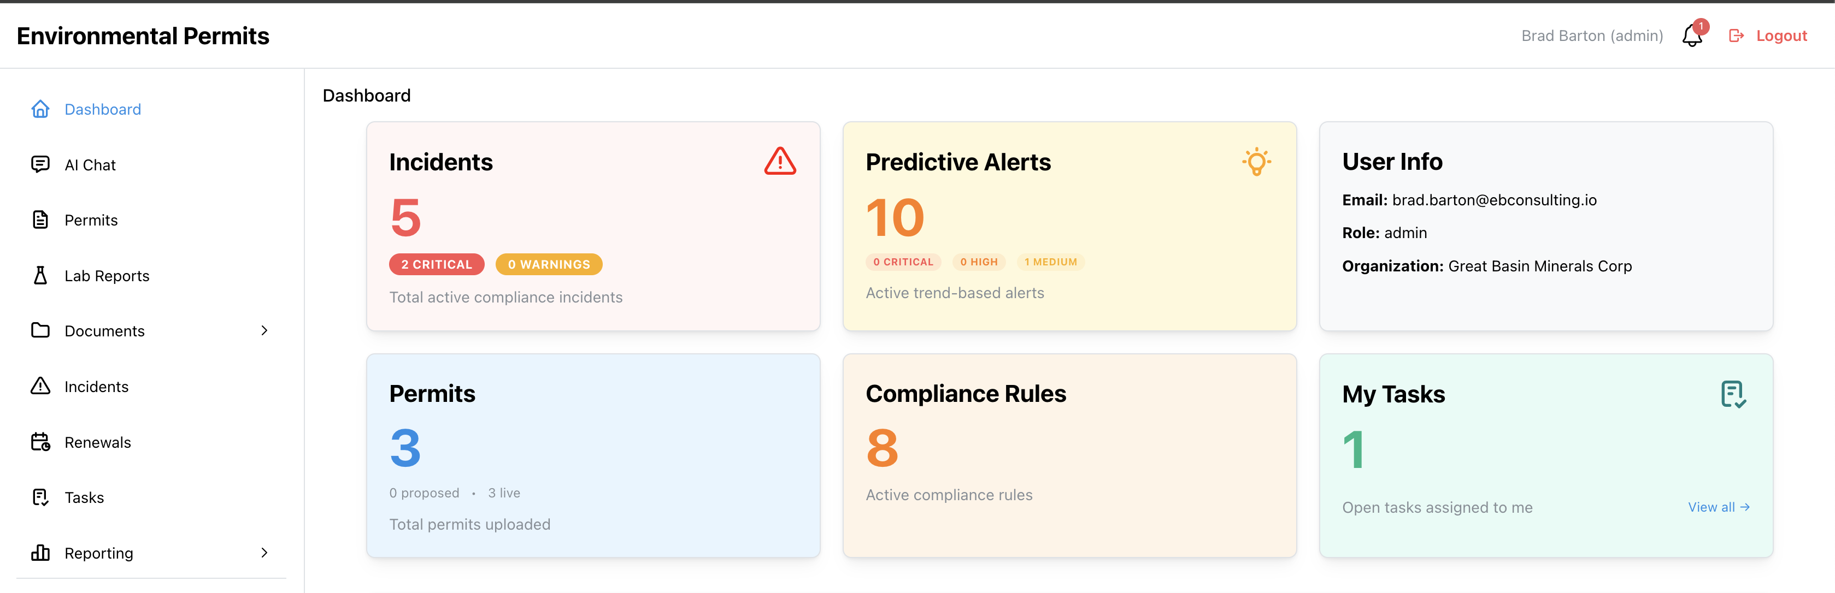Image resolution: width=1835 pixels, height=593 pixels.
Task: Click the lightbulb icon on Predictive Alerts card
Action: (x=1257, y=162)
